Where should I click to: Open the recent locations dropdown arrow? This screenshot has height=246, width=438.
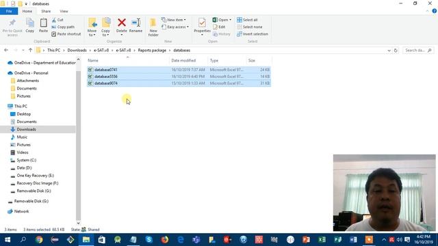(x=23, y=50)
